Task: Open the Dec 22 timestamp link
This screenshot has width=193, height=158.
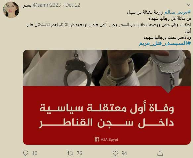Action: [x=73, y=5]
